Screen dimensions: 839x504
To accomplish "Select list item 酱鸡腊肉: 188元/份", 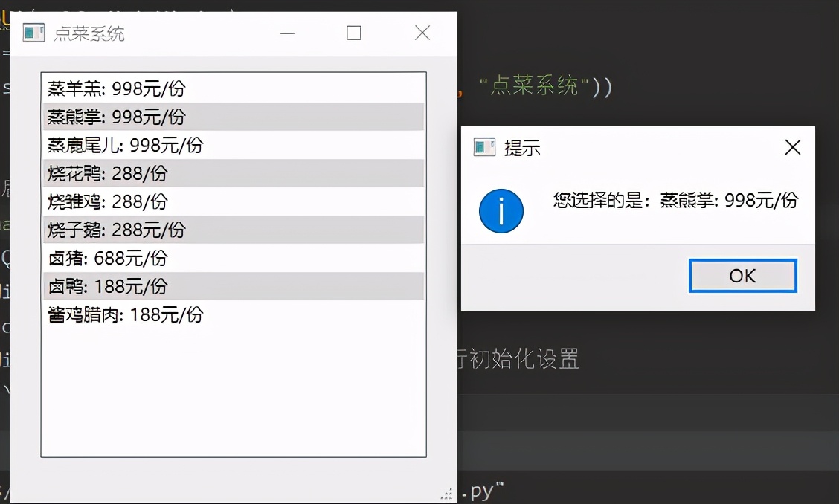I will 234,315.
